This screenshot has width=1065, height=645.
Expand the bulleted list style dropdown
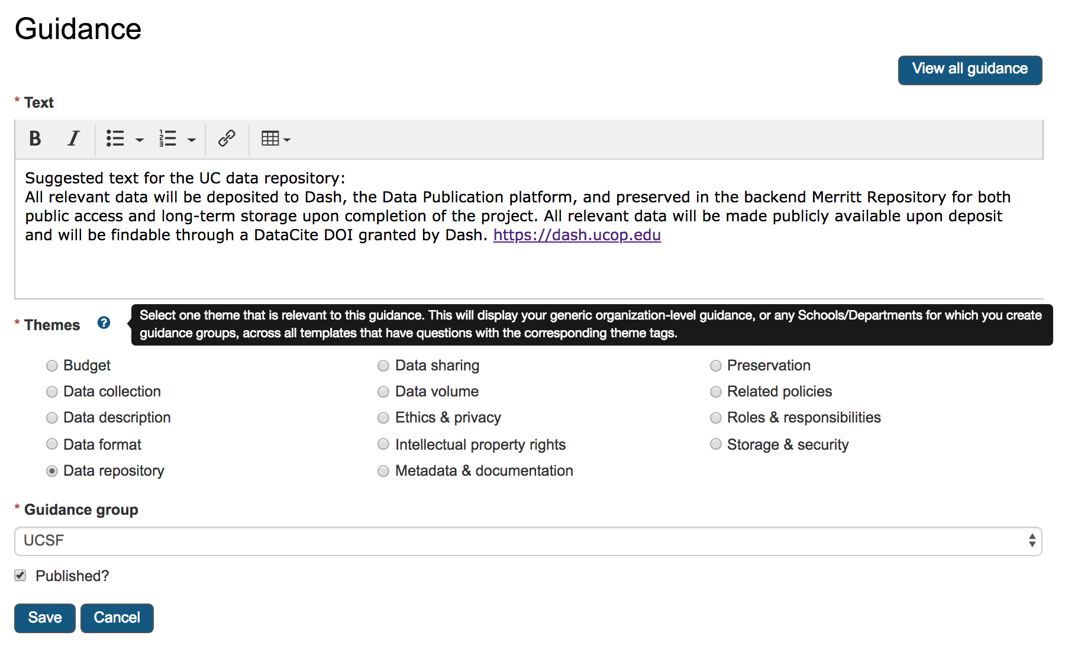click(140, 140)
